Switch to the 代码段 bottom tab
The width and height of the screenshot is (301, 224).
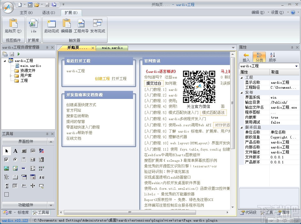tap(248, 212)
